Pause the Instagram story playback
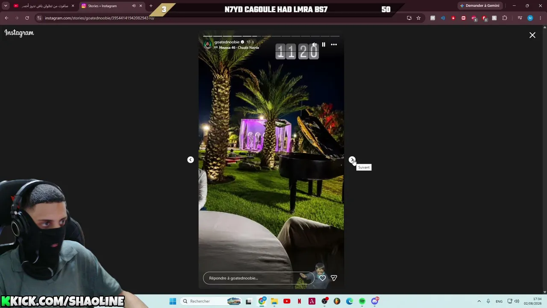The image size is (547, 308). click(323, 44)
